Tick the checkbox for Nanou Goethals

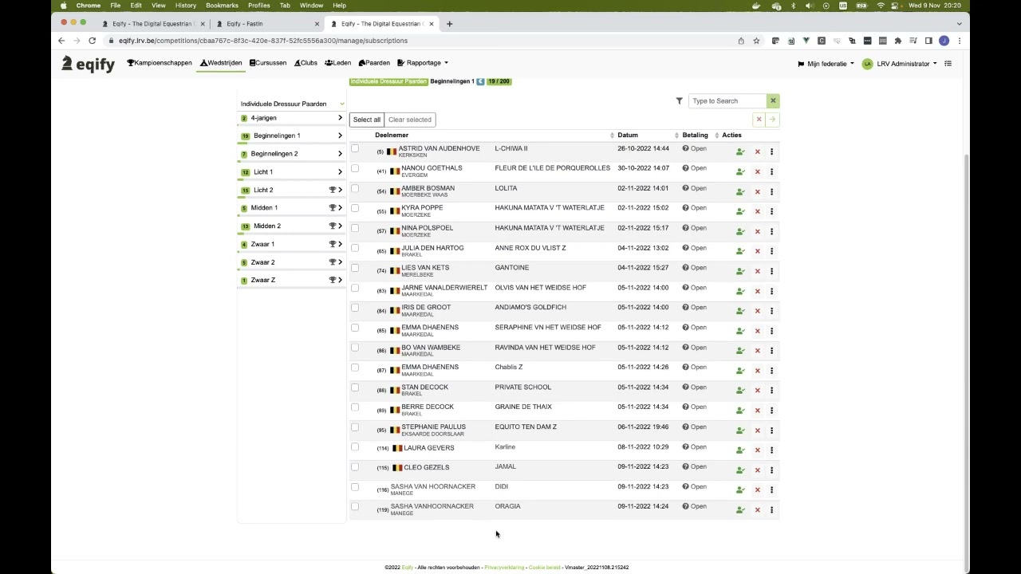(x=355, y=168)
